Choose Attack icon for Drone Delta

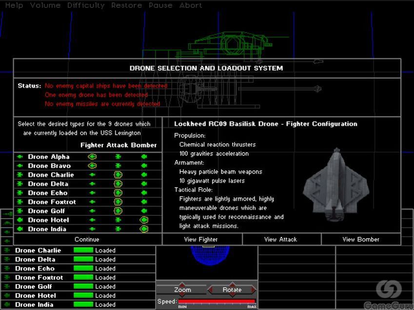[x=118, y=184]
